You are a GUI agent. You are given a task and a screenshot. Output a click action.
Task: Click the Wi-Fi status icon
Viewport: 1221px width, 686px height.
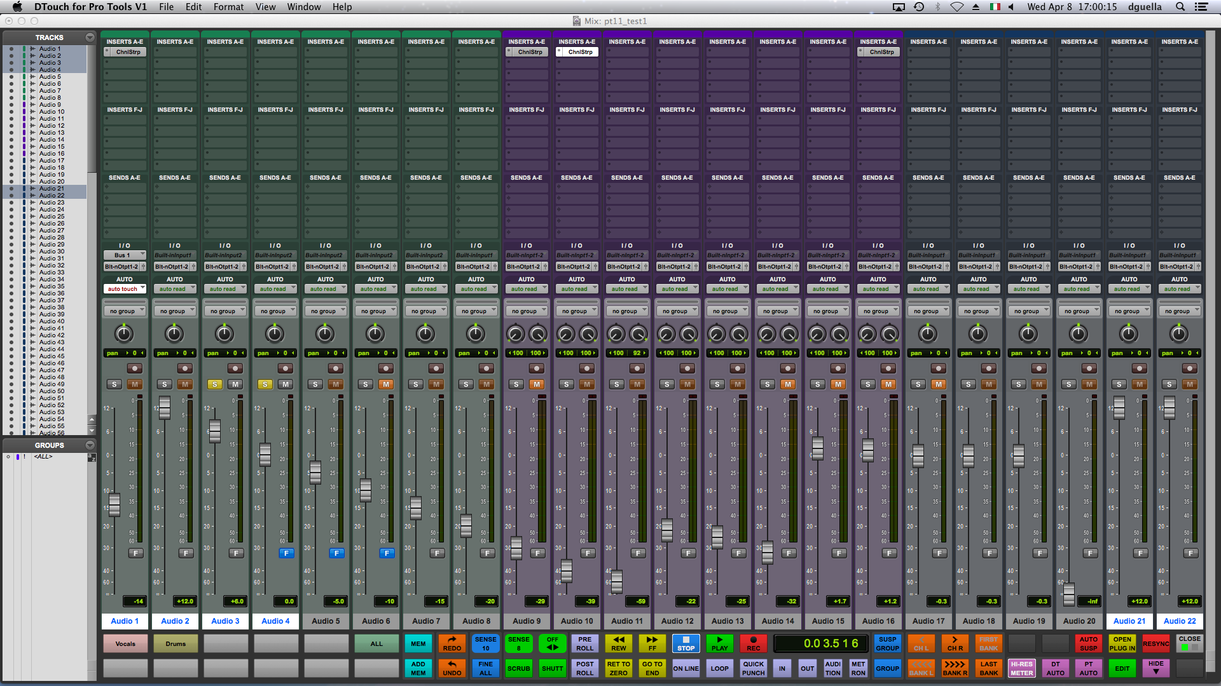point(956,7)
